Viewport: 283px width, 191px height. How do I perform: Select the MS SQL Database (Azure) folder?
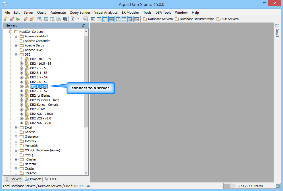point(42,150)
